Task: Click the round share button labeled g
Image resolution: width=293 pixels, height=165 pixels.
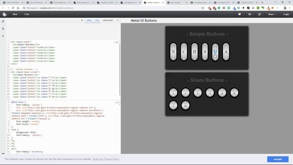Action: point(222,93)
